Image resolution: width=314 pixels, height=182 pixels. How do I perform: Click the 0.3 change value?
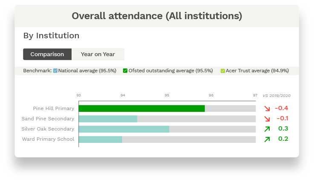[283, 128]
